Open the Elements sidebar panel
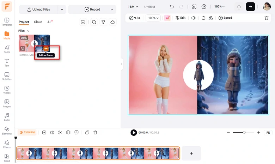The height and width of the screenshot is (164, 275). 7,131
